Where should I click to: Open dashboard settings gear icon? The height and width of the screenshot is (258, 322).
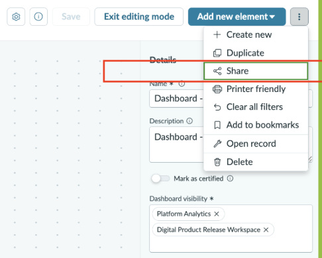click(16, 17)
